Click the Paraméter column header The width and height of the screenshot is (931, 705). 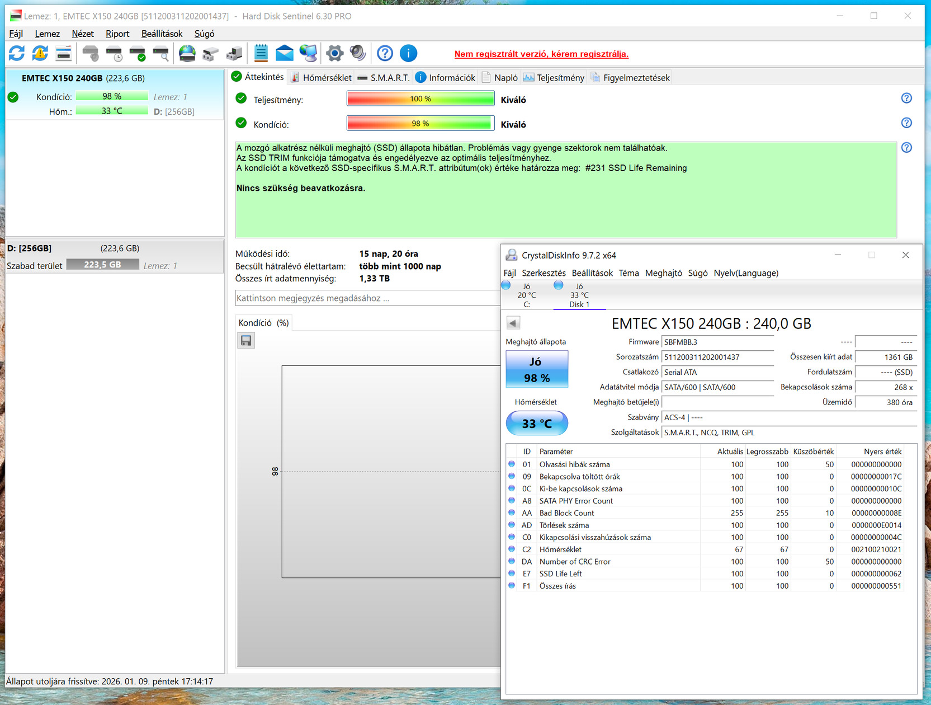(618, 452)
